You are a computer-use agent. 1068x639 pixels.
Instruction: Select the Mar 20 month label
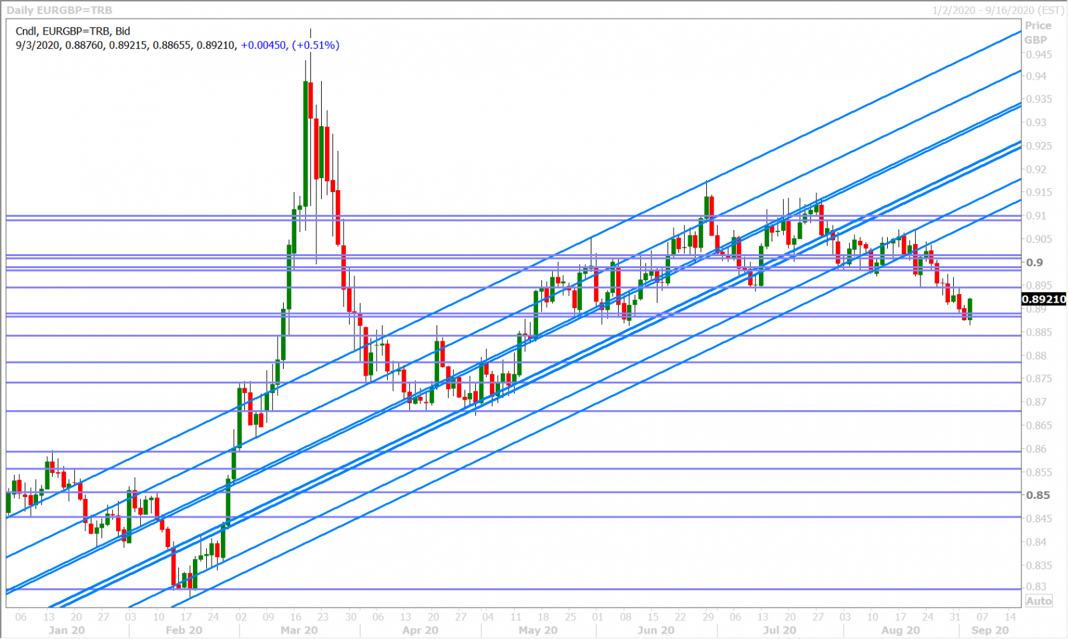[x=299, y=630]
